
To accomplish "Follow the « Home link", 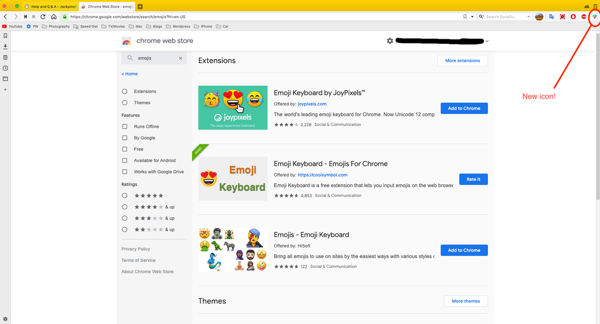I will 129,74.
